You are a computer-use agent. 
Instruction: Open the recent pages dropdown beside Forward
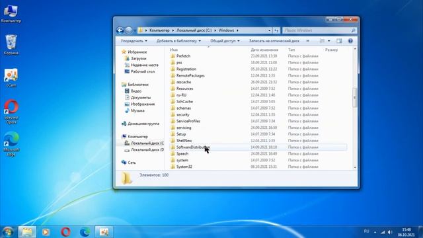135,30
